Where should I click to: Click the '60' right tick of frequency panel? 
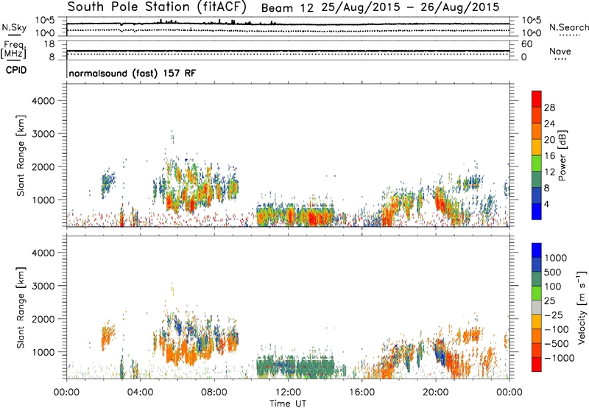[x=526, y=44]
